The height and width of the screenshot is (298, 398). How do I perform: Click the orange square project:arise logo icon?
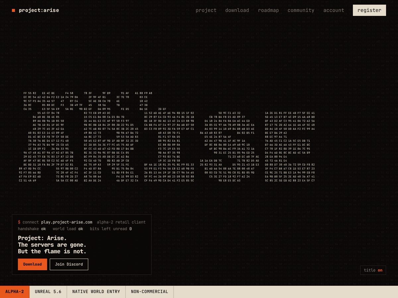[x=14, y=10]
